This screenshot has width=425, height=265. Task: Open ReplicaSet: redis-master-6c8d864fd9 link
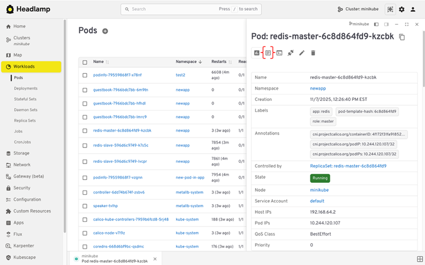(x=348, y=166)
